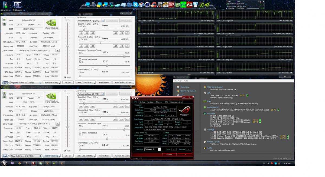Click Apply Defaults in bottom Inspector
Viewport: 325px width, 177px height.
coord(104,156)
